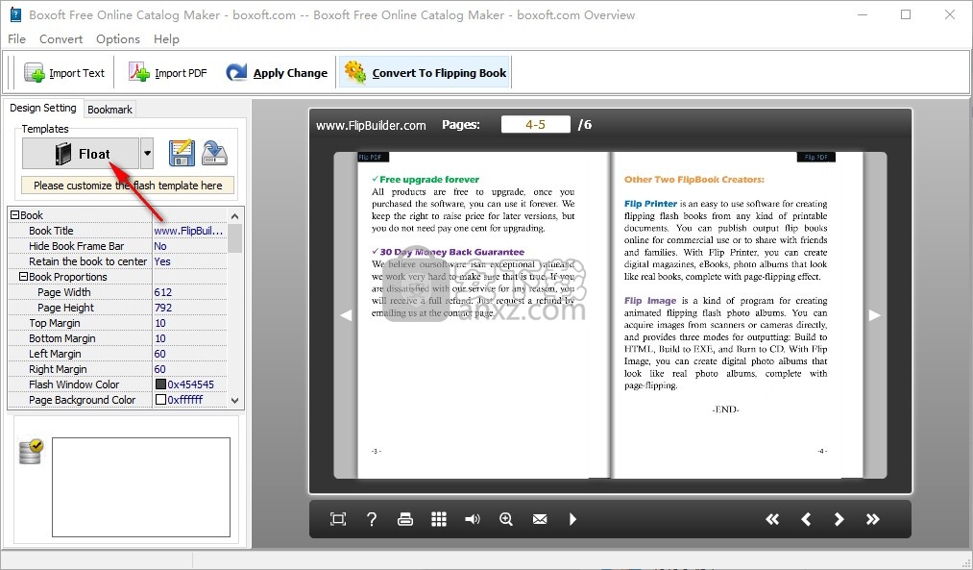Collapse the Book tree node
The image size is (973, 570).
pyautogui.click(x=15, y=215)
